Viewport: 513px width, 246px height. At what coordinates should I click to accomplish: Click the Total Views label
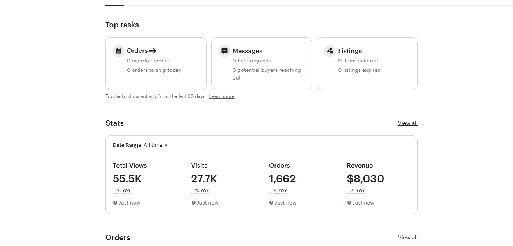point(130,166)
